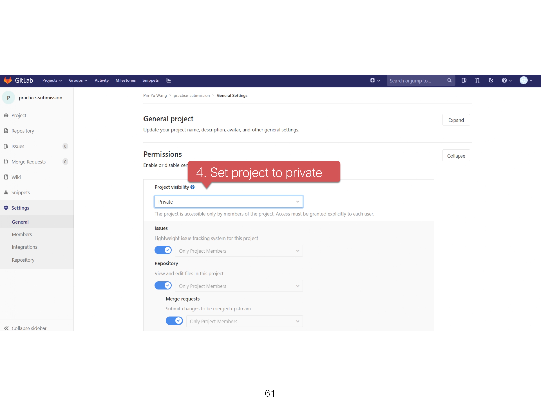Click the GitLab fox logo

(x=8, y=80)
